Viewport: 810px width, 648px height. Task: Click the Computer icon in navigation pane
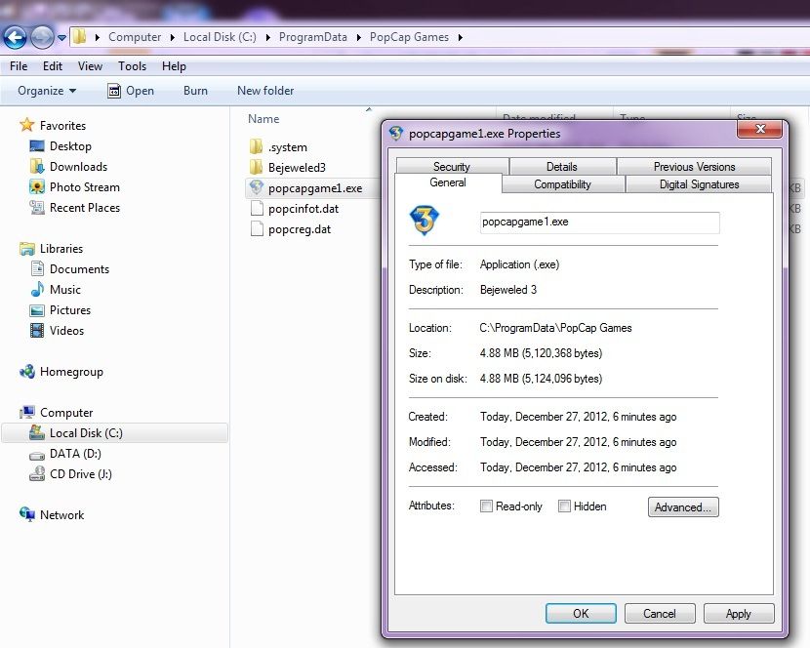pos(27,413)
